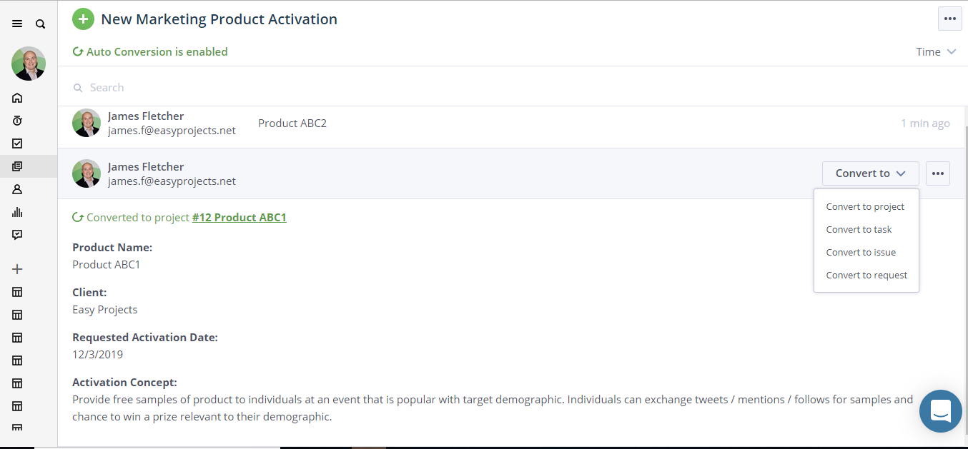Image resolution: width=968 pixels, height=449 pixels.
Task: Click the plus icon in the sidebar
Action: [17, 269]
